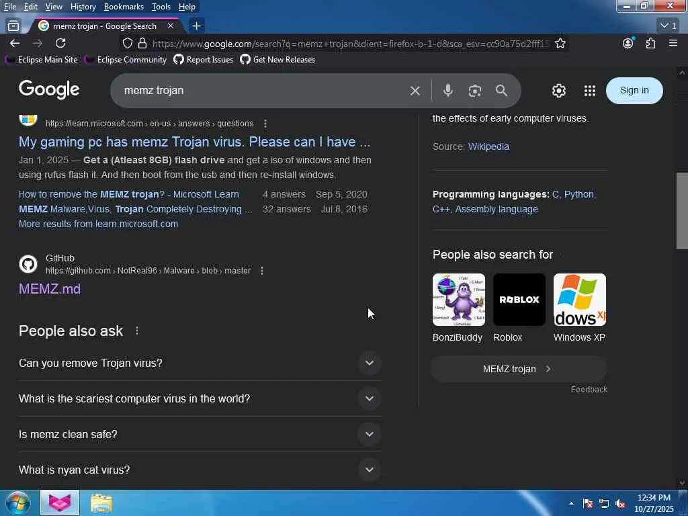This screenshot has height=516, width=688.
Task: Focus the Google search input field
Action: [x=263, y=91]
